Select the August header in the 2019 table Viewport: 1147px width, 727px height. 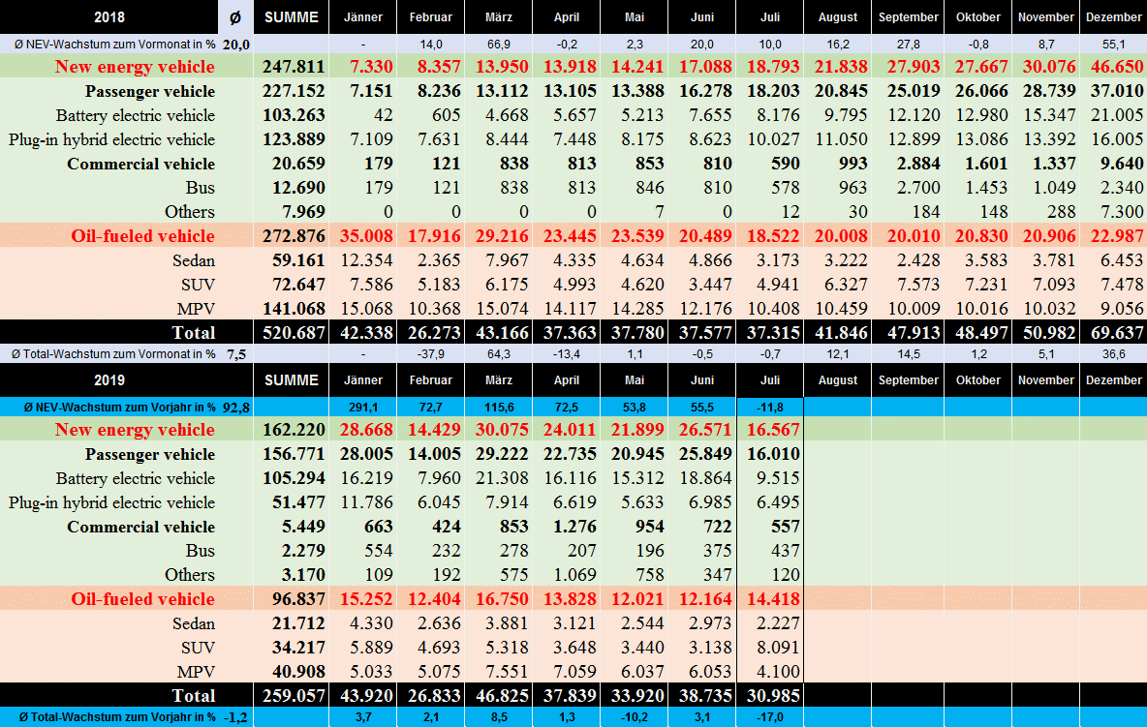(x=838, y=379)
